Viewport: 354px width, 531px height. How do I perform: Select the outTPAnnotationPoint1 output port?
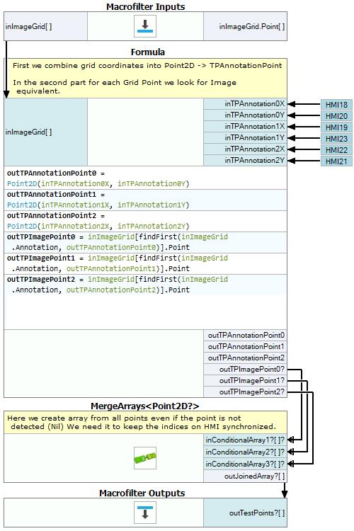tap(245, 346)
